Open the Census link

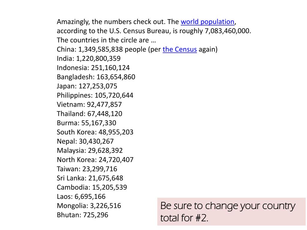[180, 49]
